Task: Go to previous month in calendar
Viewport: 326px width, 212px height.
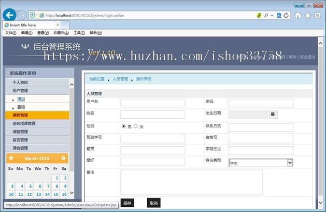Action: click(x=11, y=158)
